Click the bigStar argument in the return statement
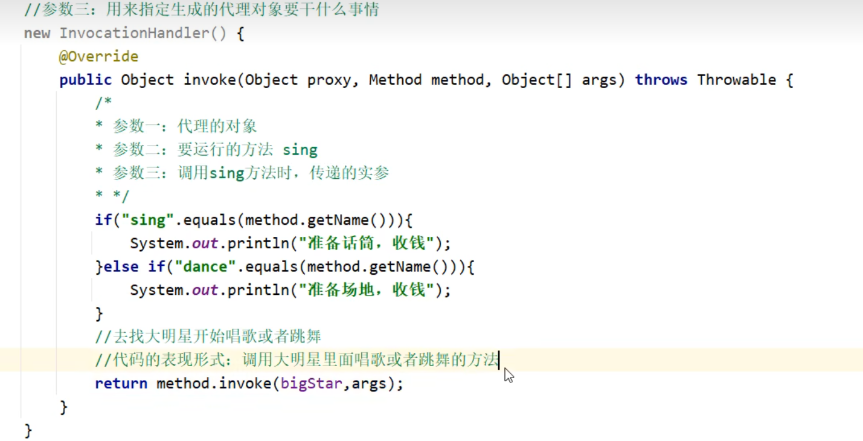Image resolution: width=863 pixels, height=441 pixels. coord(312,384)
